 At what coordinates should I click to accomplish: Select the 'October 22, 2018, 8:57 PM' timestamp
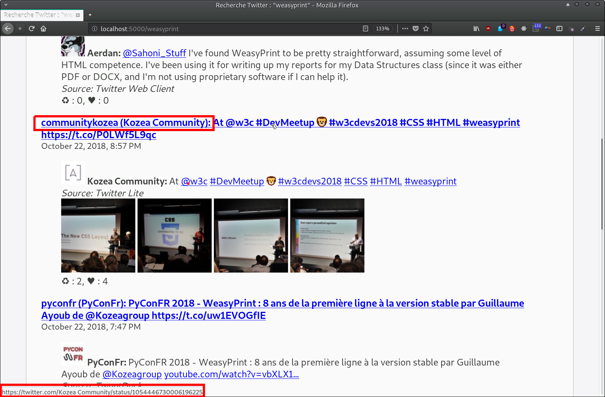coord(91,146)
